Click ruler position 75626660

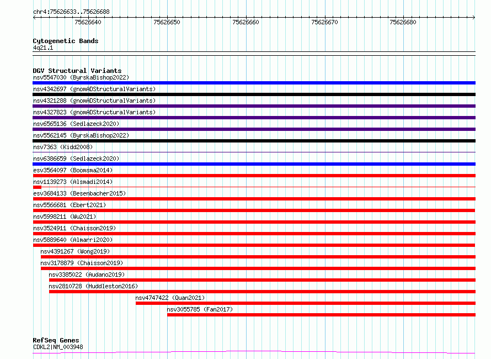pos(246,22)
